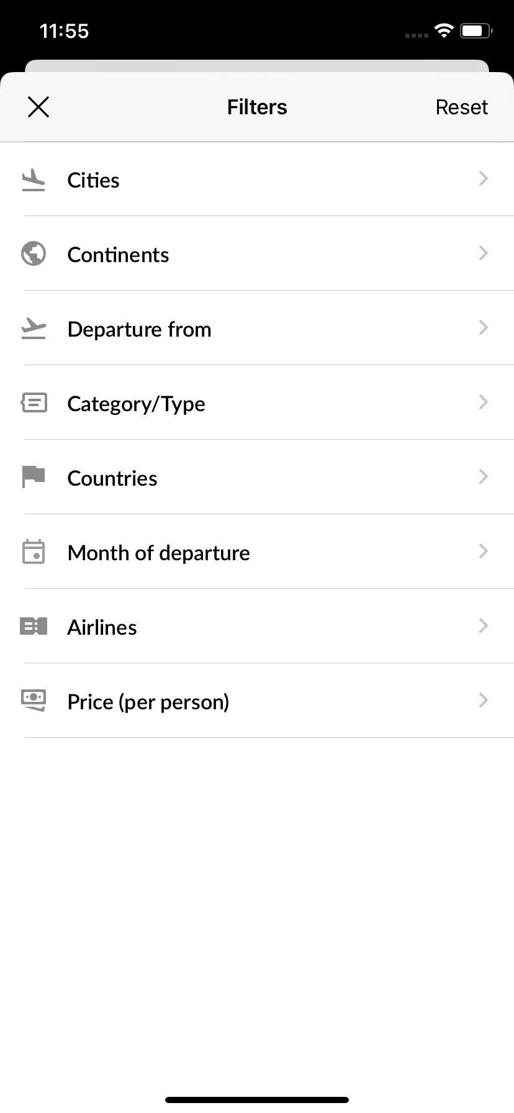This screenshot has height=1113, width=514.
Task: Close the Filters panel with the X
Action: click(38, 107)
